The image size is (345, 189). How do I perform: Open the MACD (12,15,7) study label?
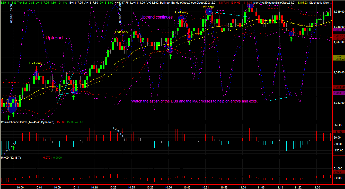(11, 157)
